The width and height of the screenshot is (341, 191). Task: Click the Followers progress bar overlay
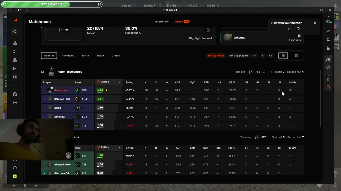click(52, 4)
